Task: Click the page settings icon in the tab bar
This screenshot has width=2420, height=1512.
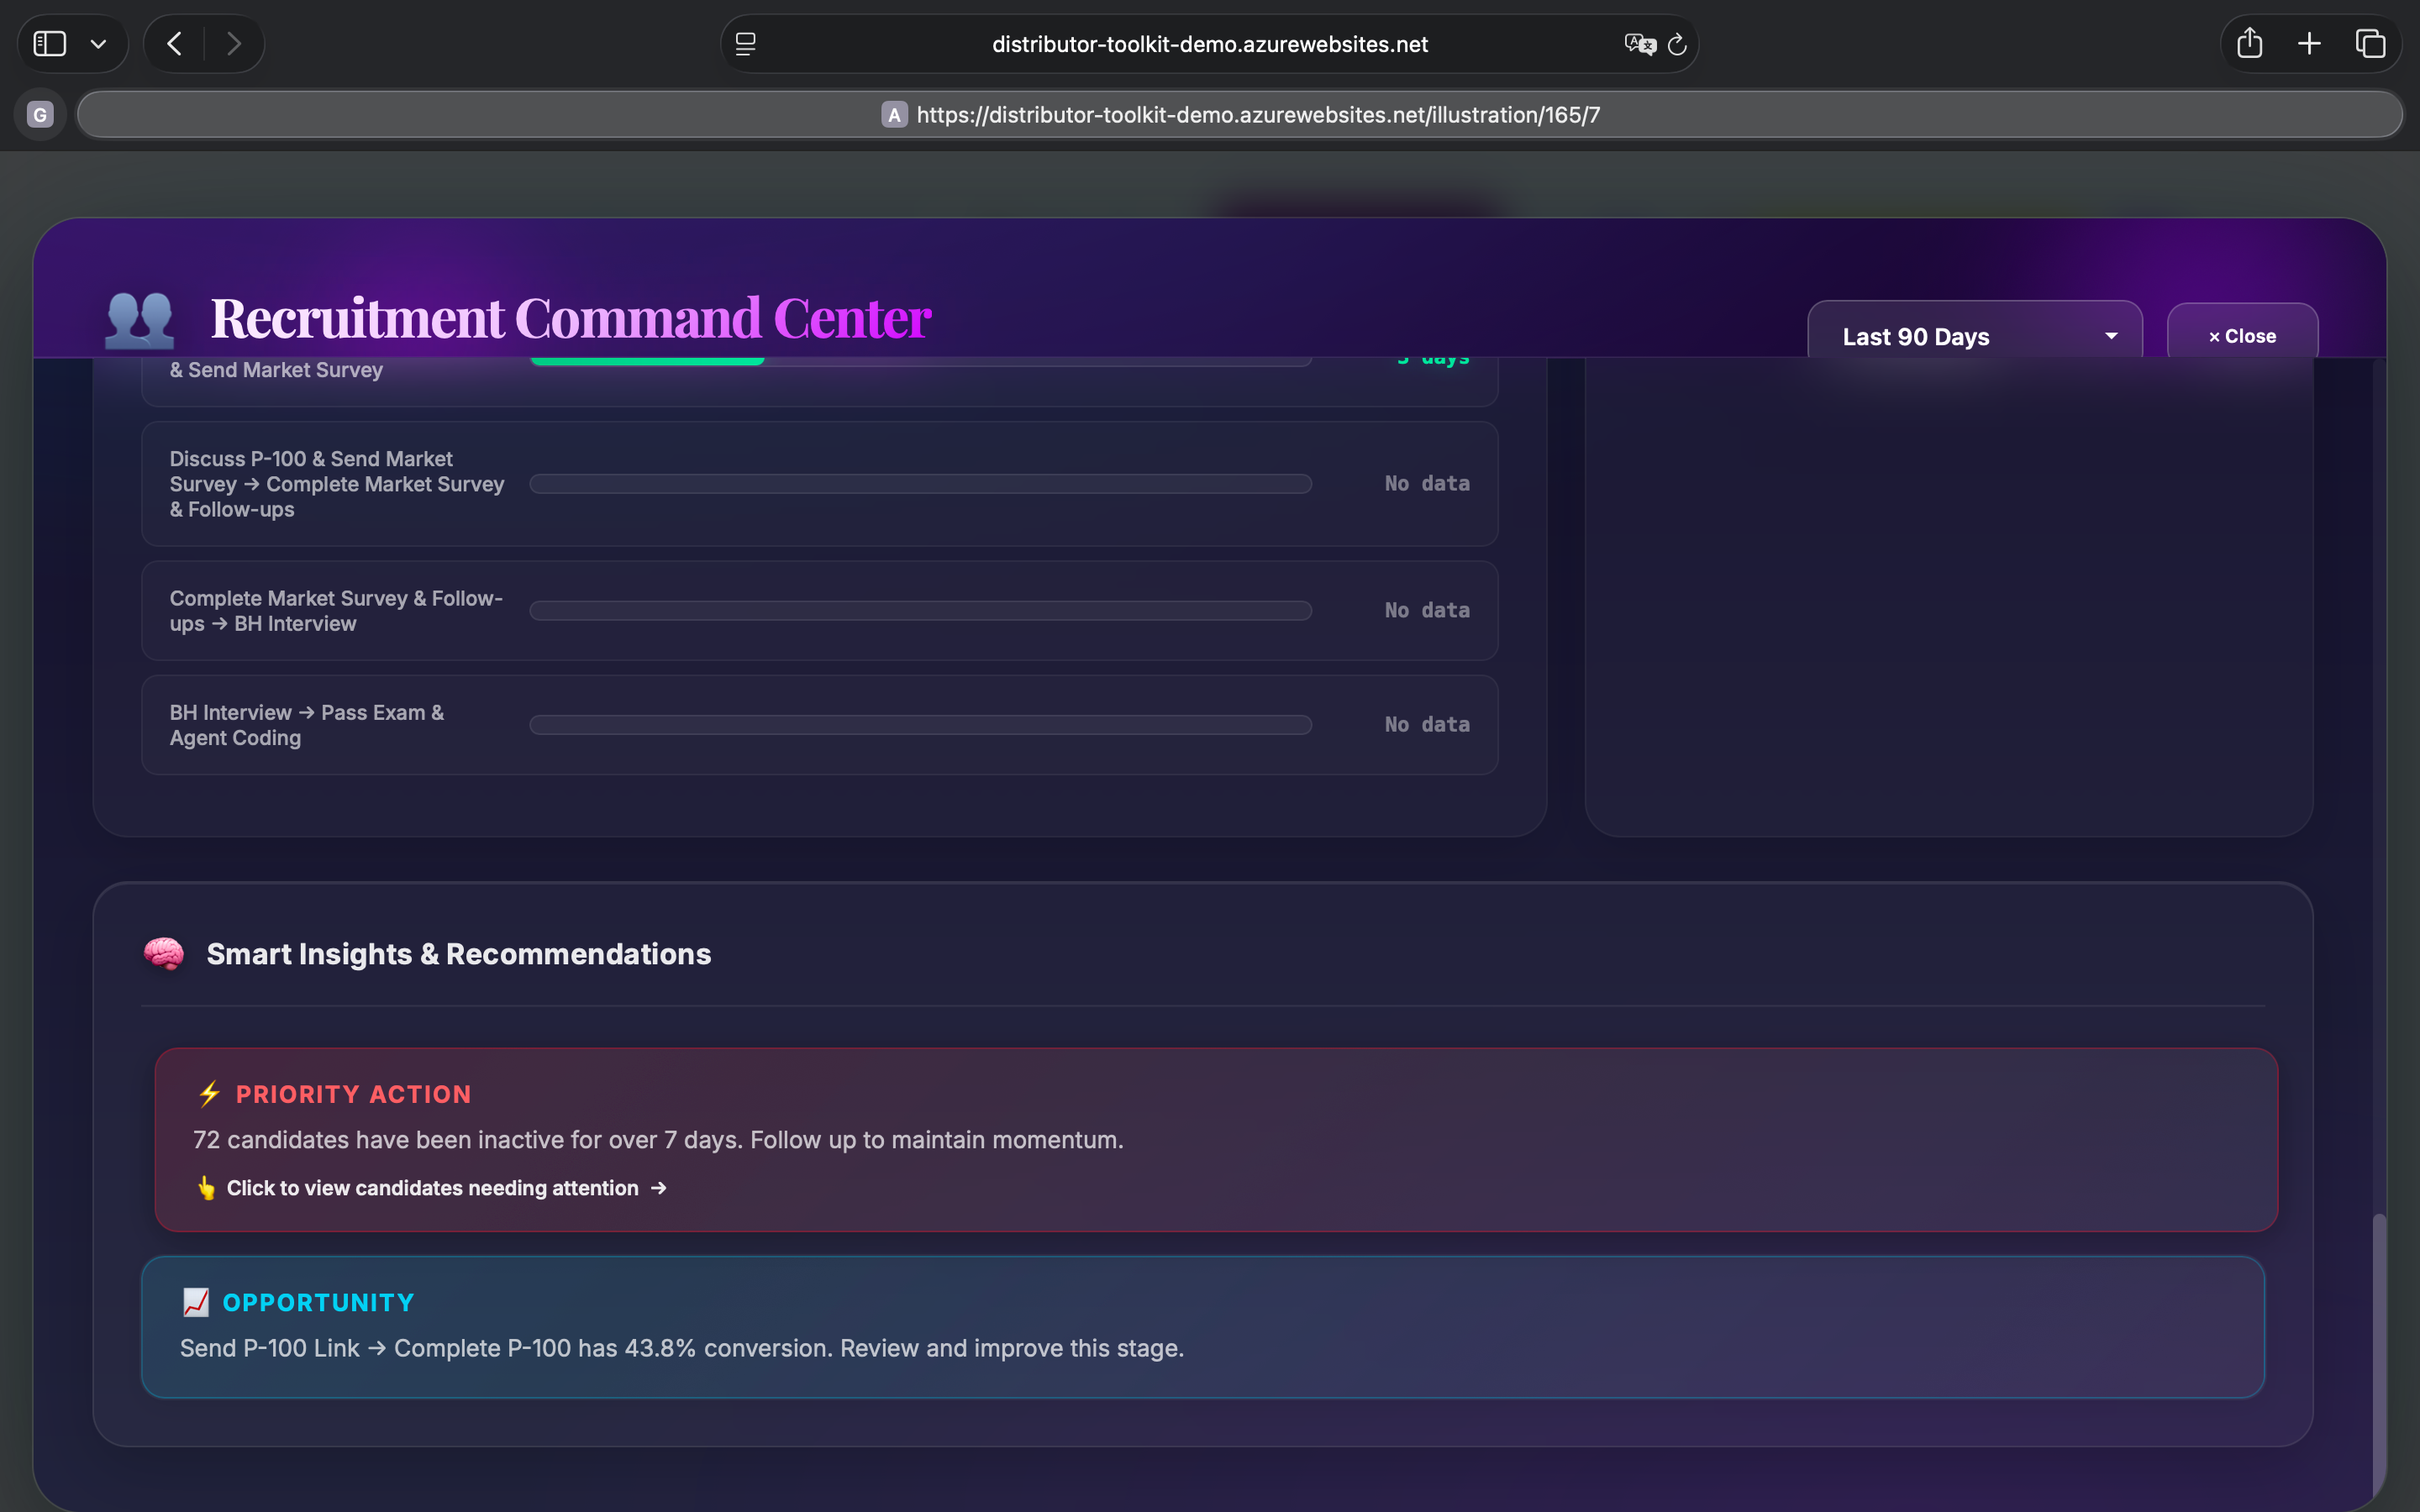Action: pos(744,43)
